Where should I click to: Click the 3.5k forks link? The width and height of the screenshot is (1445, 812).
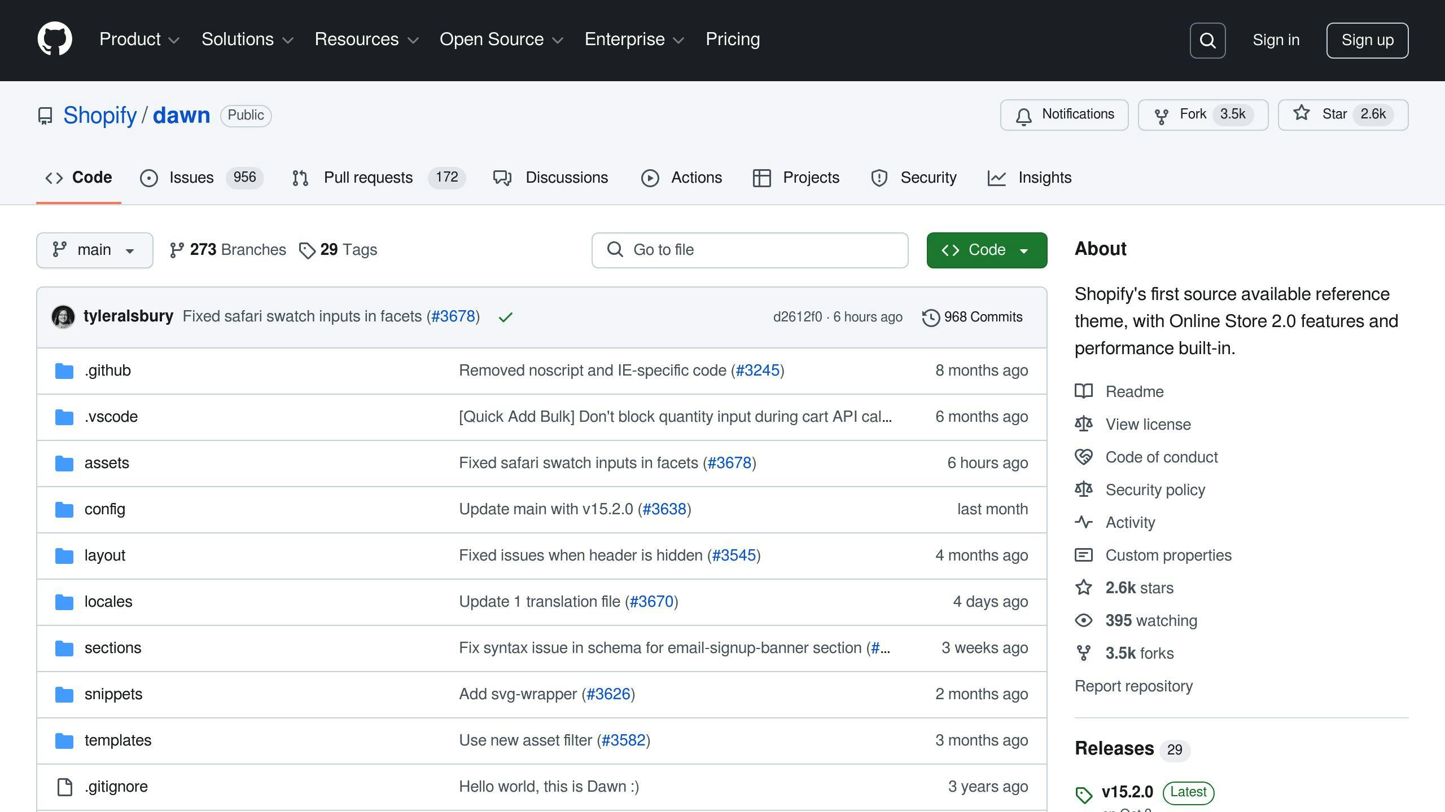click(x=1139, y=653)
